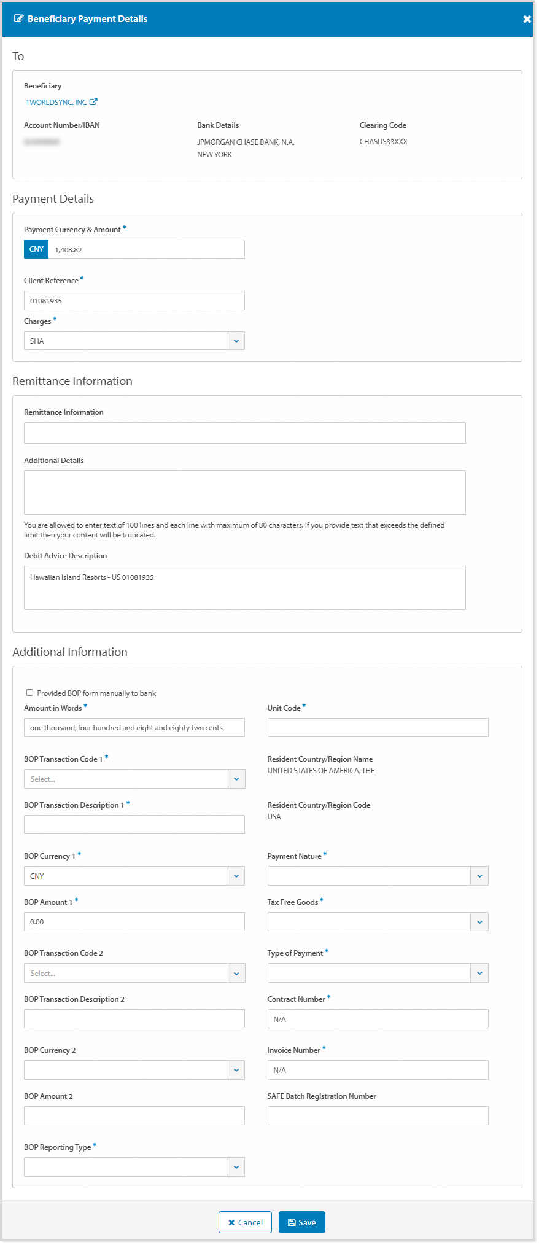Screen dimensions: 539x1245
Task: Open beneficiary details via external link icon
Action: (x=95, y=103)
